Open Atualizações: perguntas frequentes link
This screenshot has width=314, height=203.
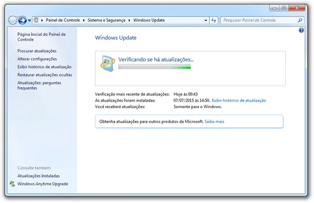(x=39, y=86)
